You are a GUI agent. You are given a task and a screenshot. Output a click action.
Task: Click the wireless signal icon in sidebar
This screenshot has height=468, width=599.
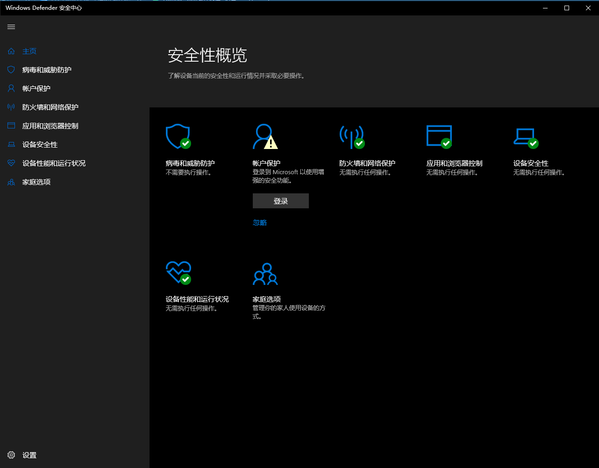pyautogui.click(x=11, y=107)
